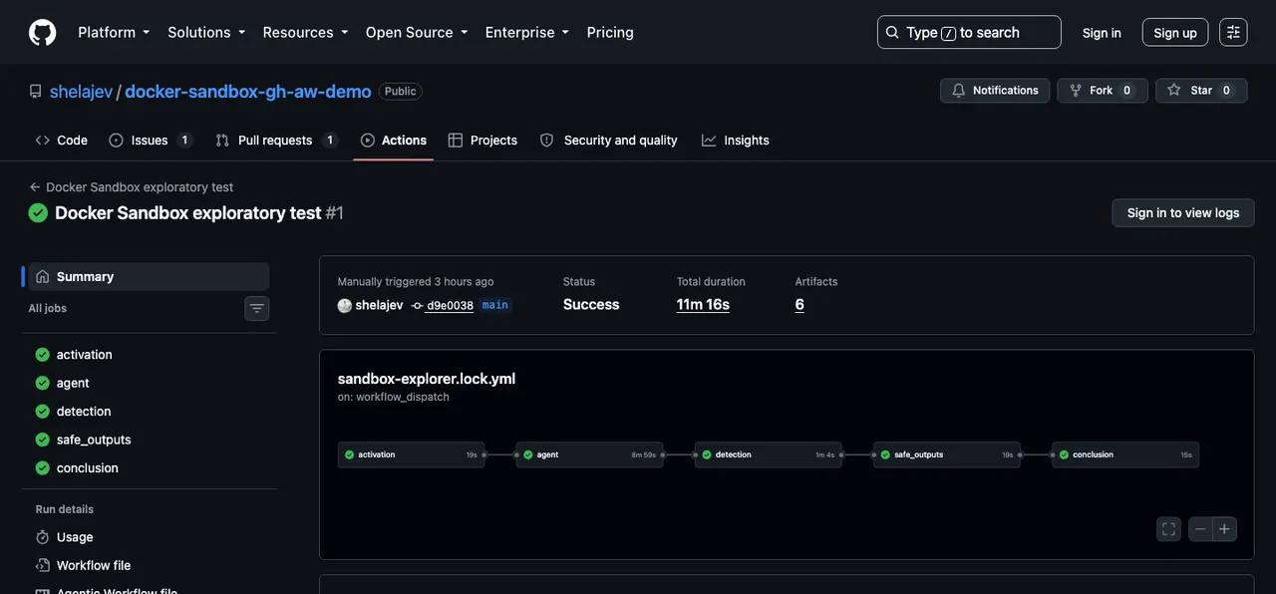Fork the repository
The width and height of the screenshot is (1276, 594).
pyautogui.click(x=1103, y=91)
